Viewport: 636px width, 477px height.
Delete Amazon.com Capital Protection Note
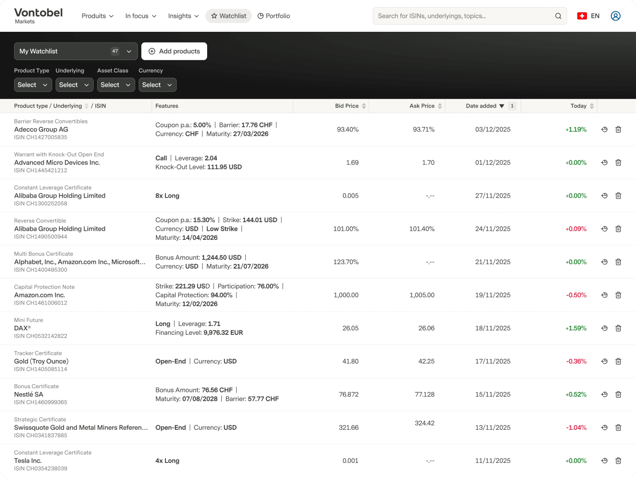point(618,295)
